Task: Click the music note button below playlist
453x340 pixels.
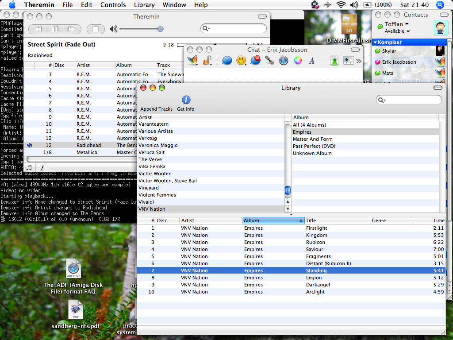Action: [x=29, y=167]
